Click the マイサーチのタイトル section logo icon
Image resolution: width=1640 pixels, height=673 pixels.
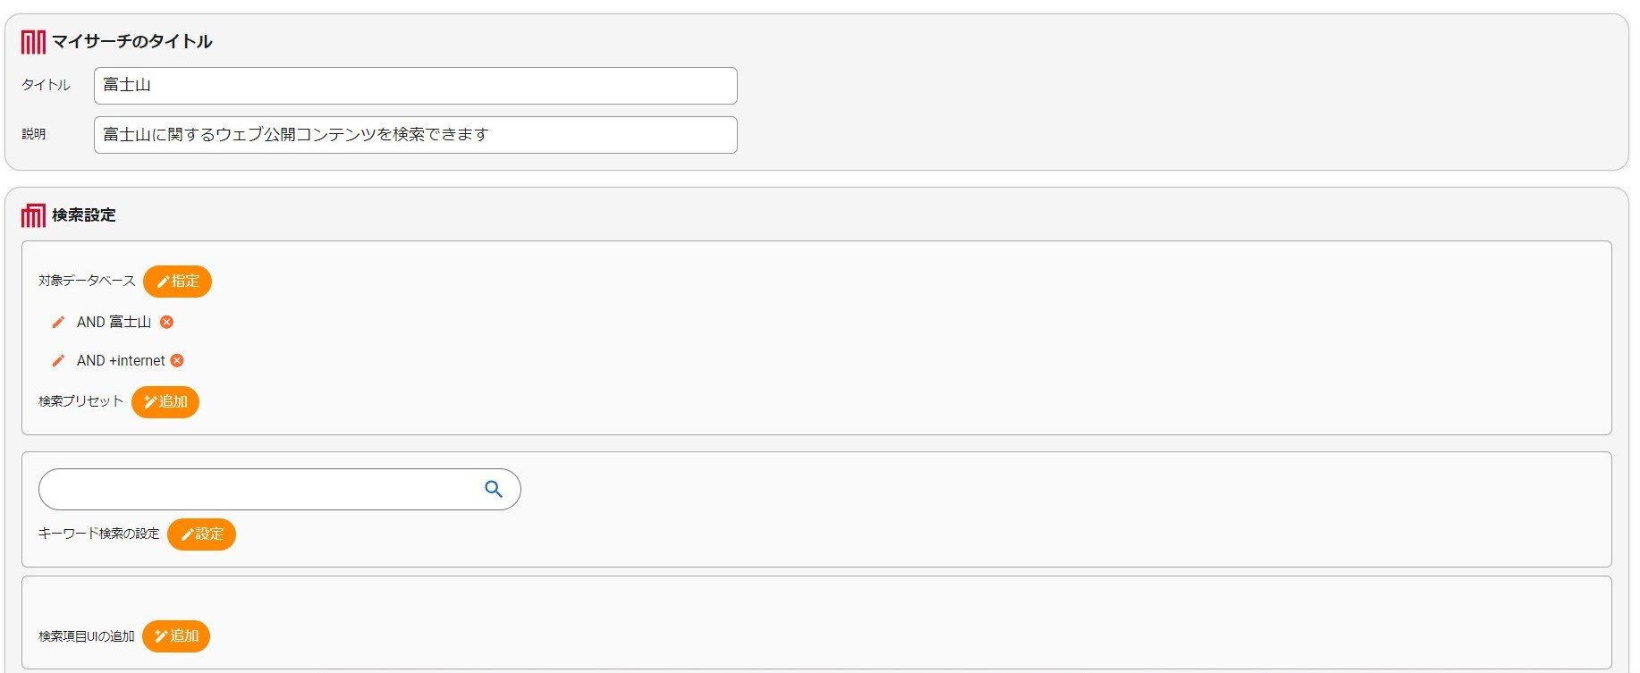(33, 41)
